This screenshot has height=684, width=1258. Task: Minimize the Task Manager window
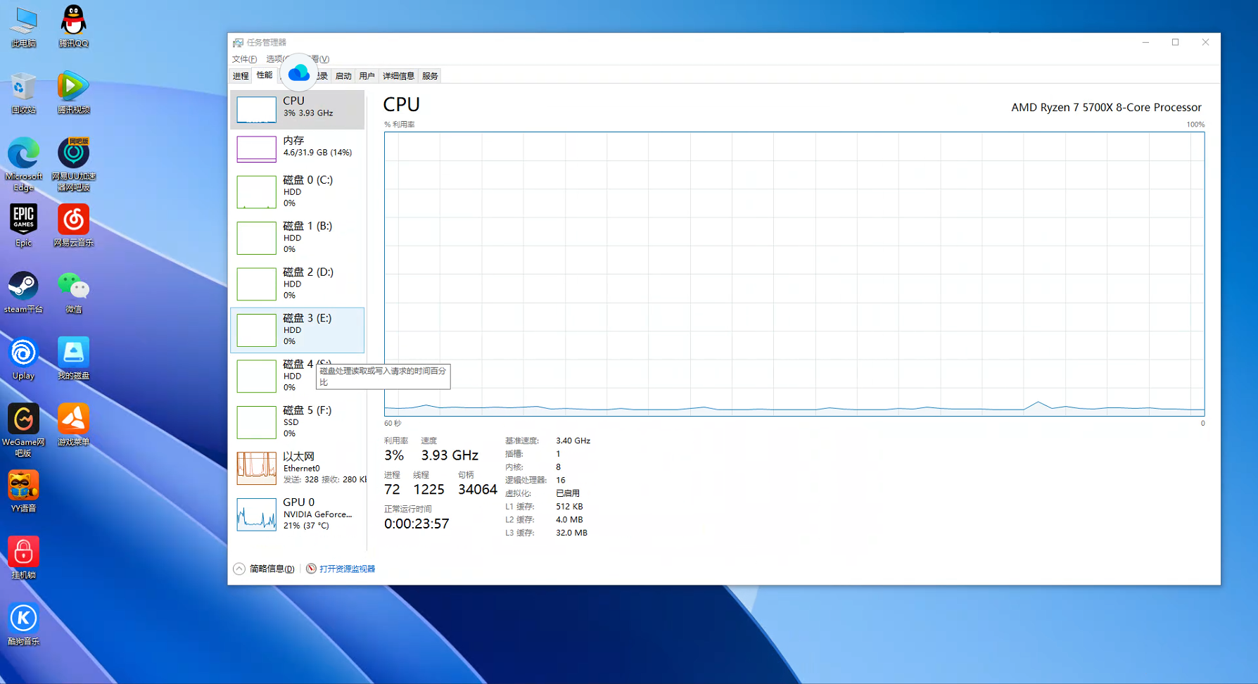(1145, 42)
